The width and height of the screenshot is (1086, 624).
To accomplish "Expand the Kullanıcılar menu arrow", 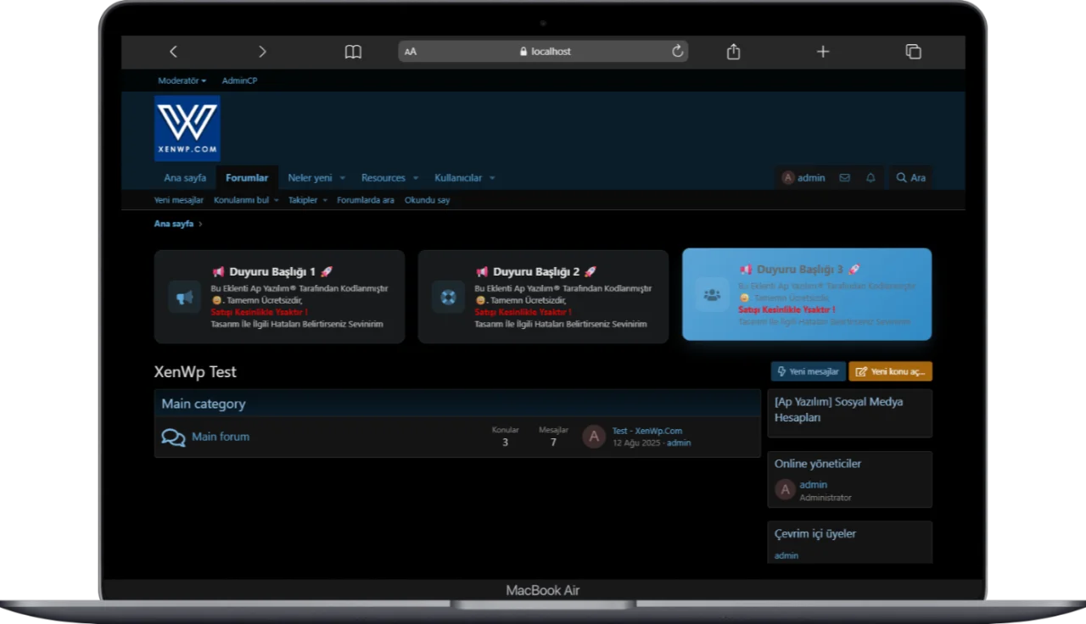I will (492, 178).
